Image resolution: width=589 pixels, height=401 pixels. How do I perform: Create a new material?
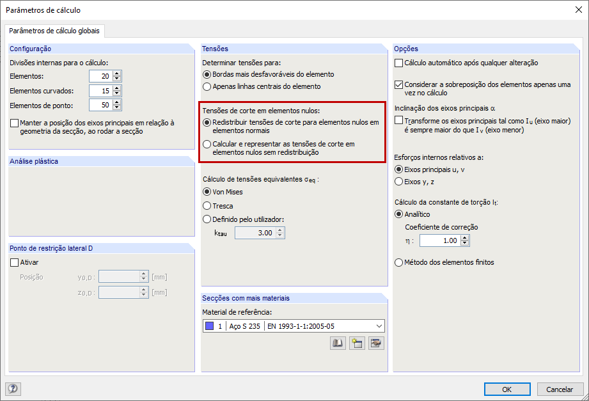tap(357, 343)
